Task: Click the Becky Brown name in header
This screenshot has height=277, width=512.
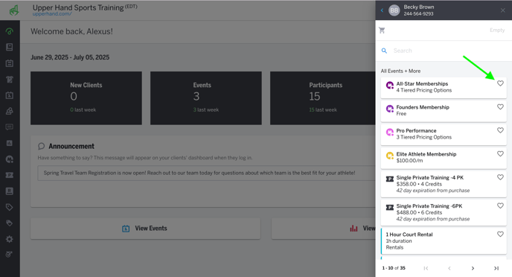Action: coord(419,7)
